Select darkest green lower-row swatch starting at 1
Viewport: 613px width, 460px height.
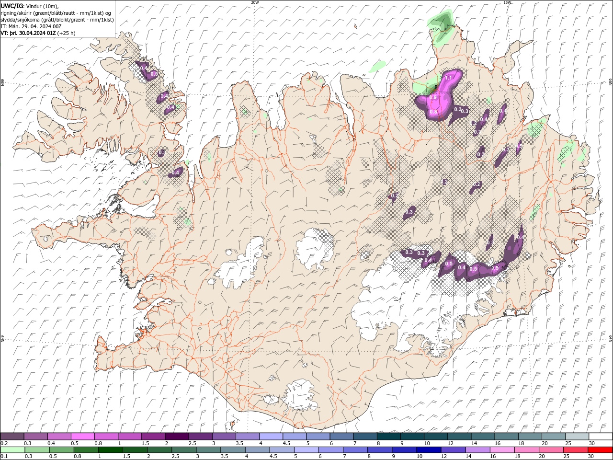[x=110, y=450]
